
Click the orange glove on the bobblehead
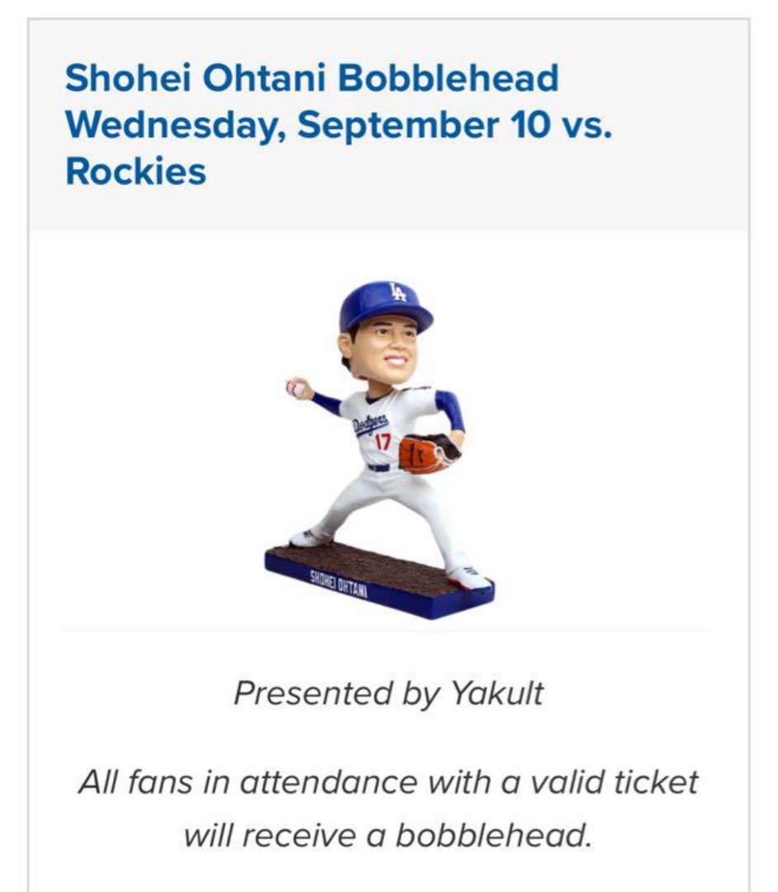421,453
